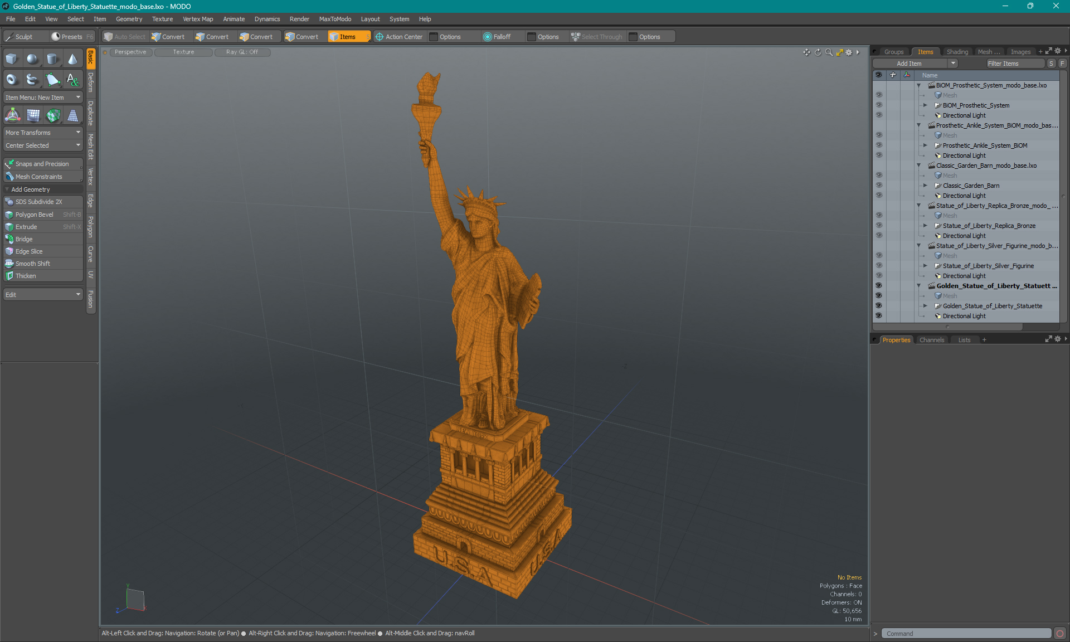The image size is (1070, 642).
Task: Click the Mesh Constraints button
Action: coord(43,177)
